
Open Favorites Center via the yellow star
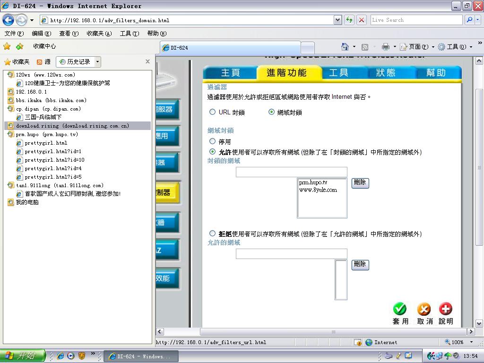[7, 46]
